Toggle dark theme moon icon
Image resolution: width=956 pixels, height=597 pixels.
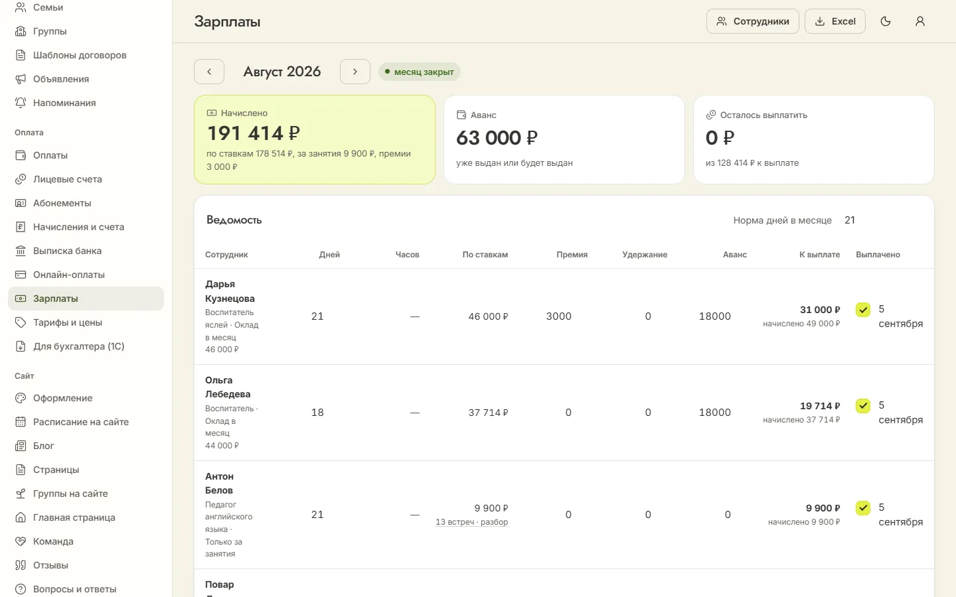[886, 21]
